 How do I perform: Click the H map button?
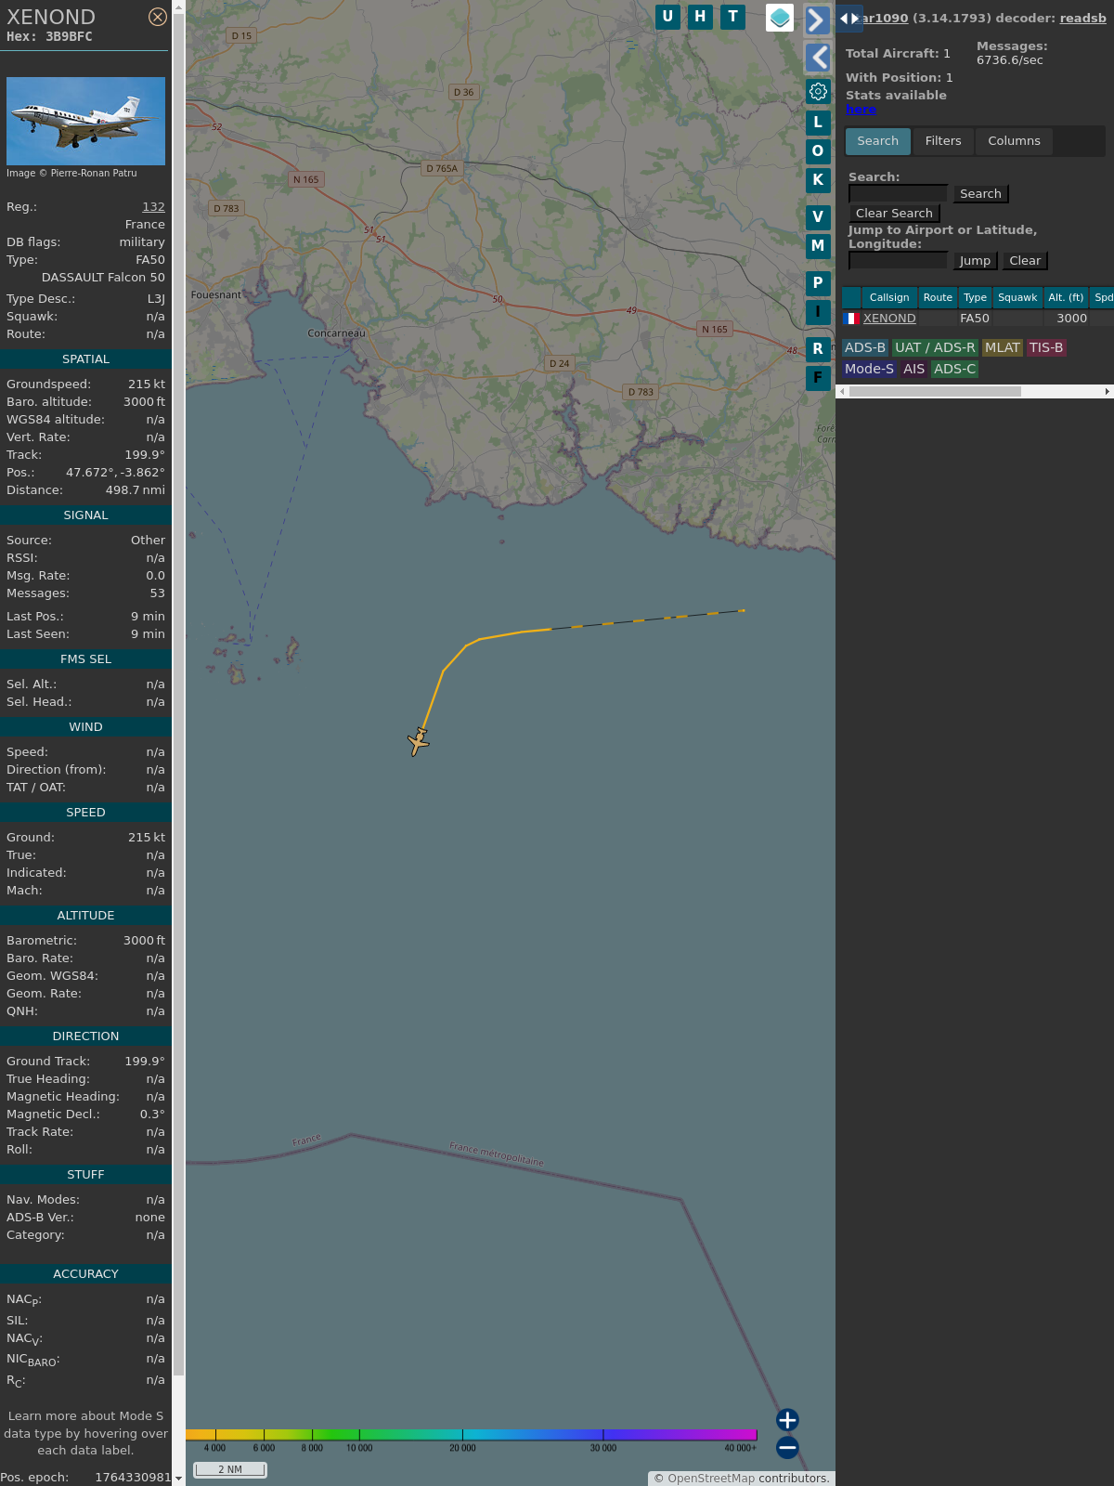point(700,17)
